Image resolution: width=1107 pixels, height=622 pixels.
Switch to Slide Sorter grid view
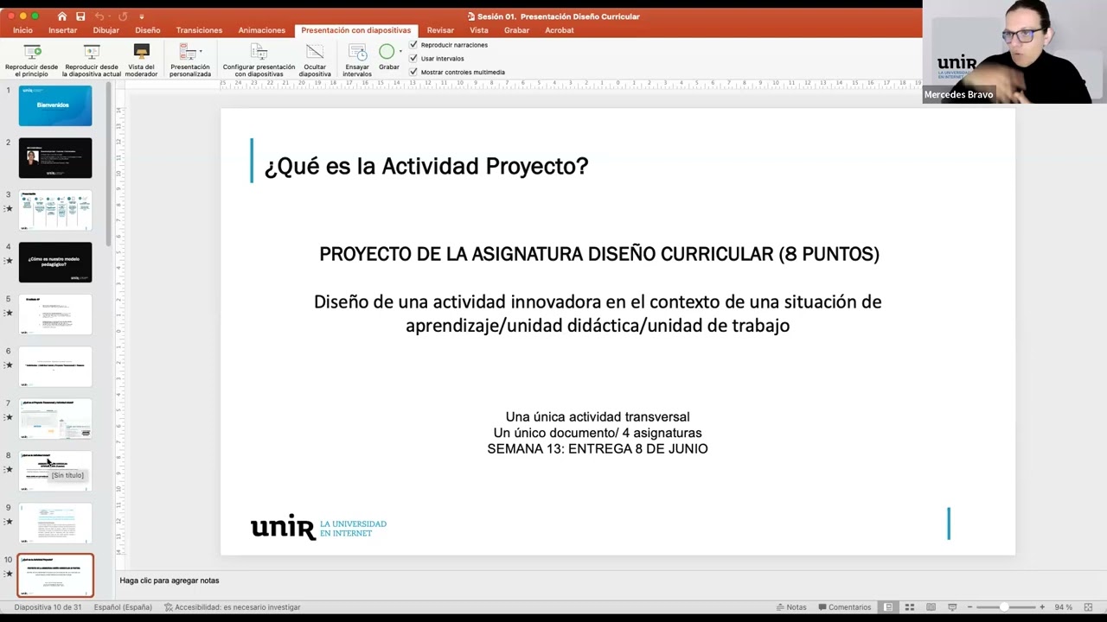click(909, 607)
